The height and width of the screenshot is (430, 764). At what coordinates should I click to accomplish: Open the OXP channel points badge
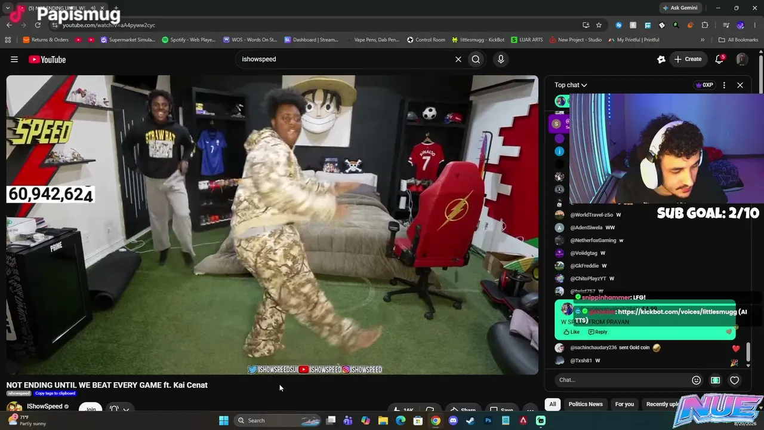[x=704, y=85]
